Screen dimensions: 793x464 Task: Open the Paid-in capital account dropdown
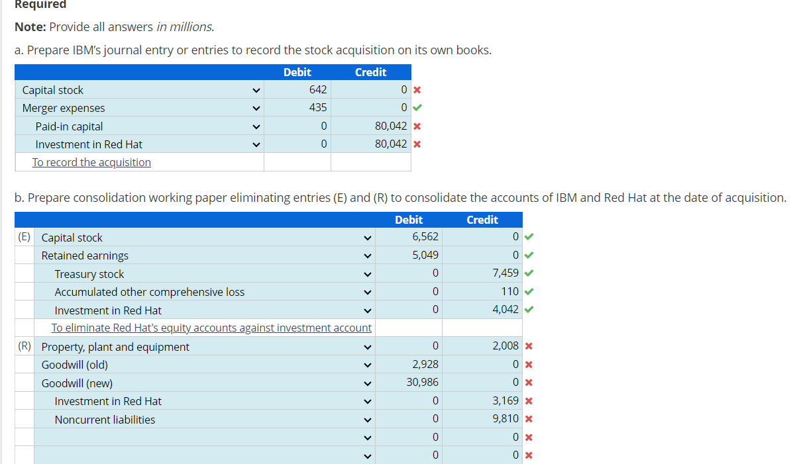tap(140, 126)
